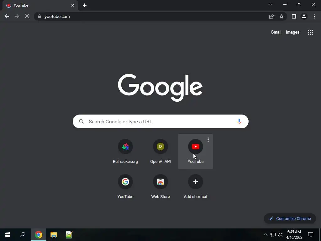Open the Chrome profile avatar menu
This screenshot has width=321, height=241.
(x=304, y=16)
